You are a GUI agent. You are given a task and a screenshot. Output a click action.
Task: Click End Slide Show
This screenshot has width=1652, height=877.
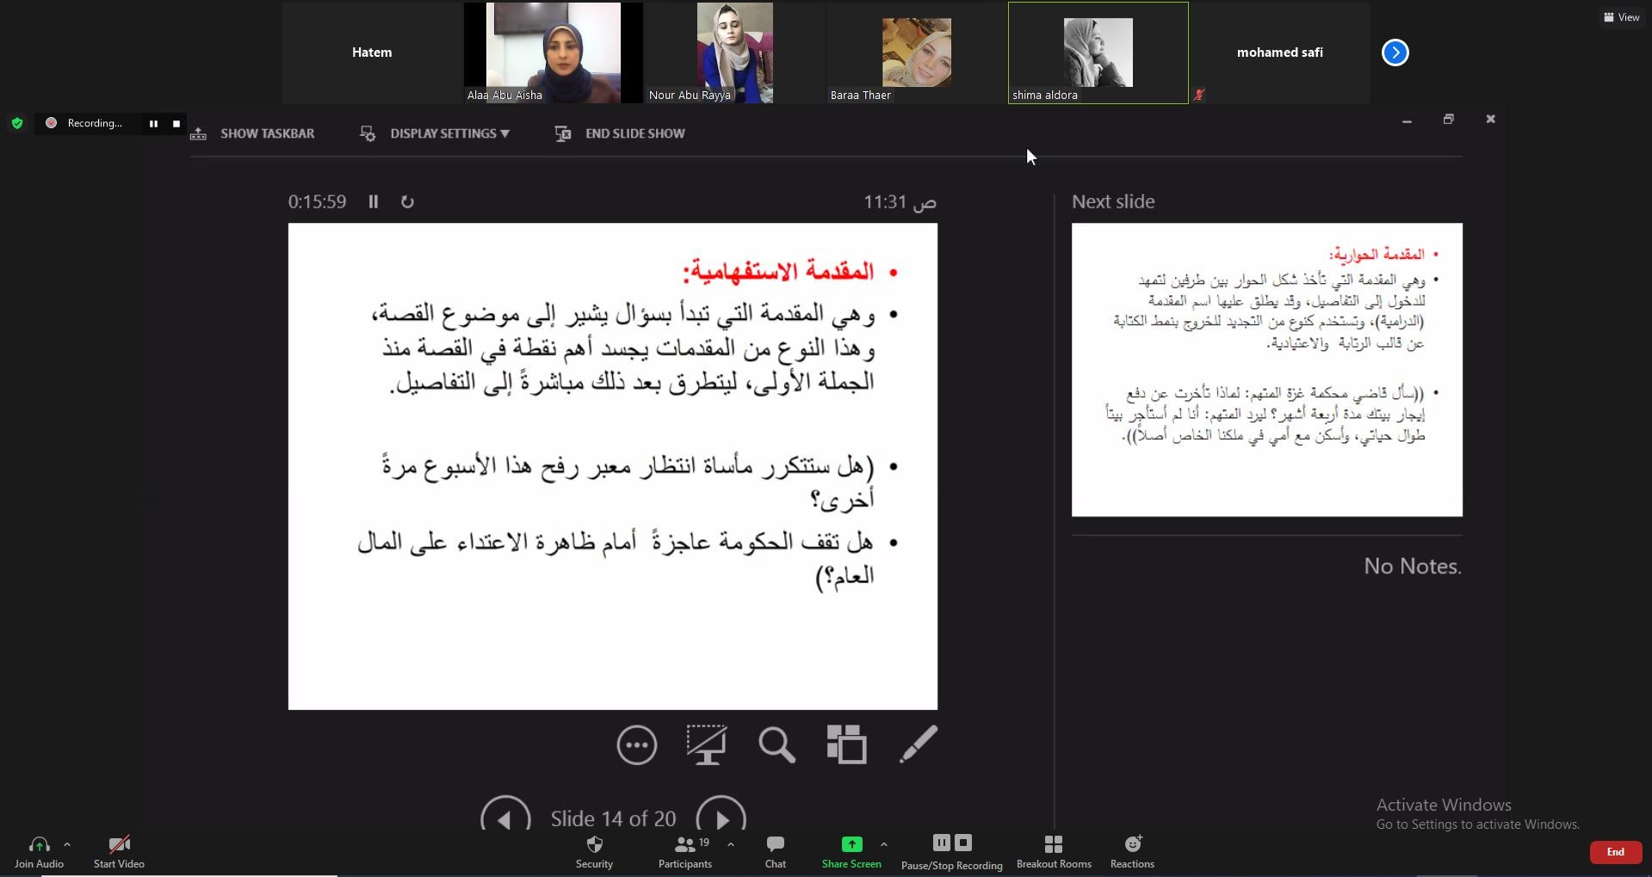pyautogui.click(x=620, y=133)
